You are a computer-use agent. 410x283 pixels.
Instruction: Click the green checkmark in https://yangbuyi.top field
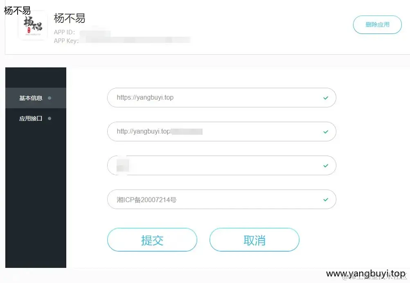(326, 98)
